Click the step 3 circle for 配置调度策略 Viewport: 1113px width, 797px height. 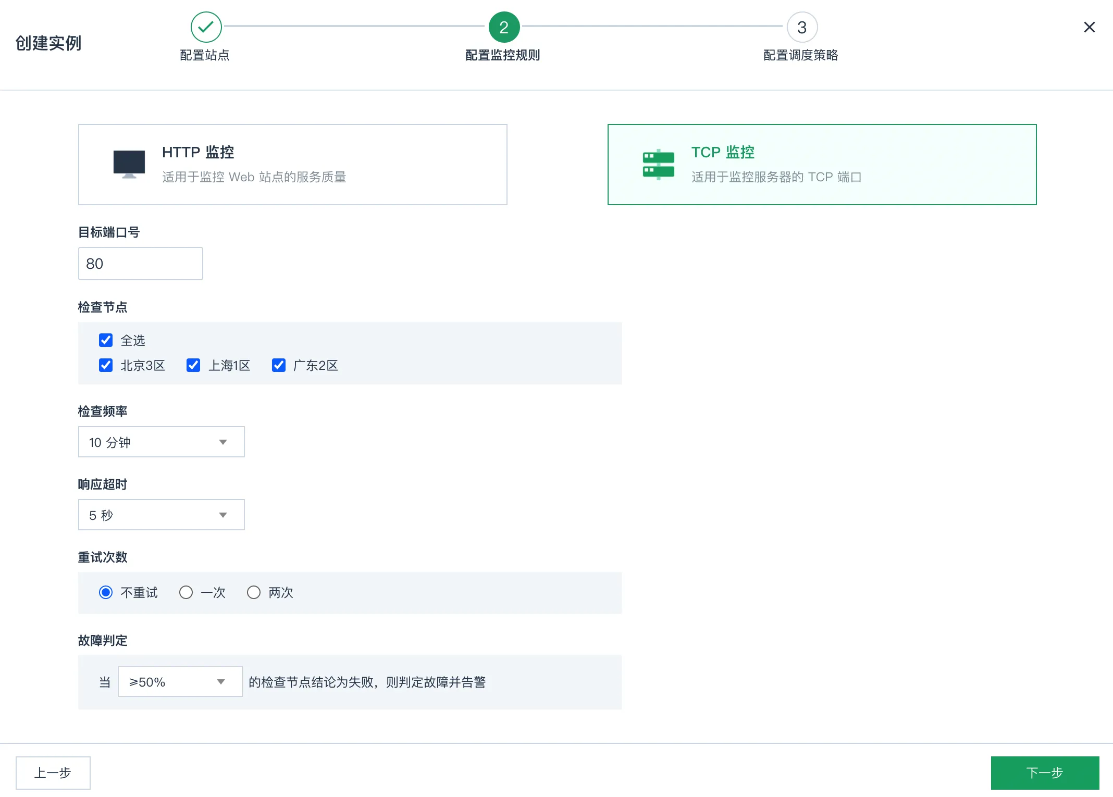point(802,27)
